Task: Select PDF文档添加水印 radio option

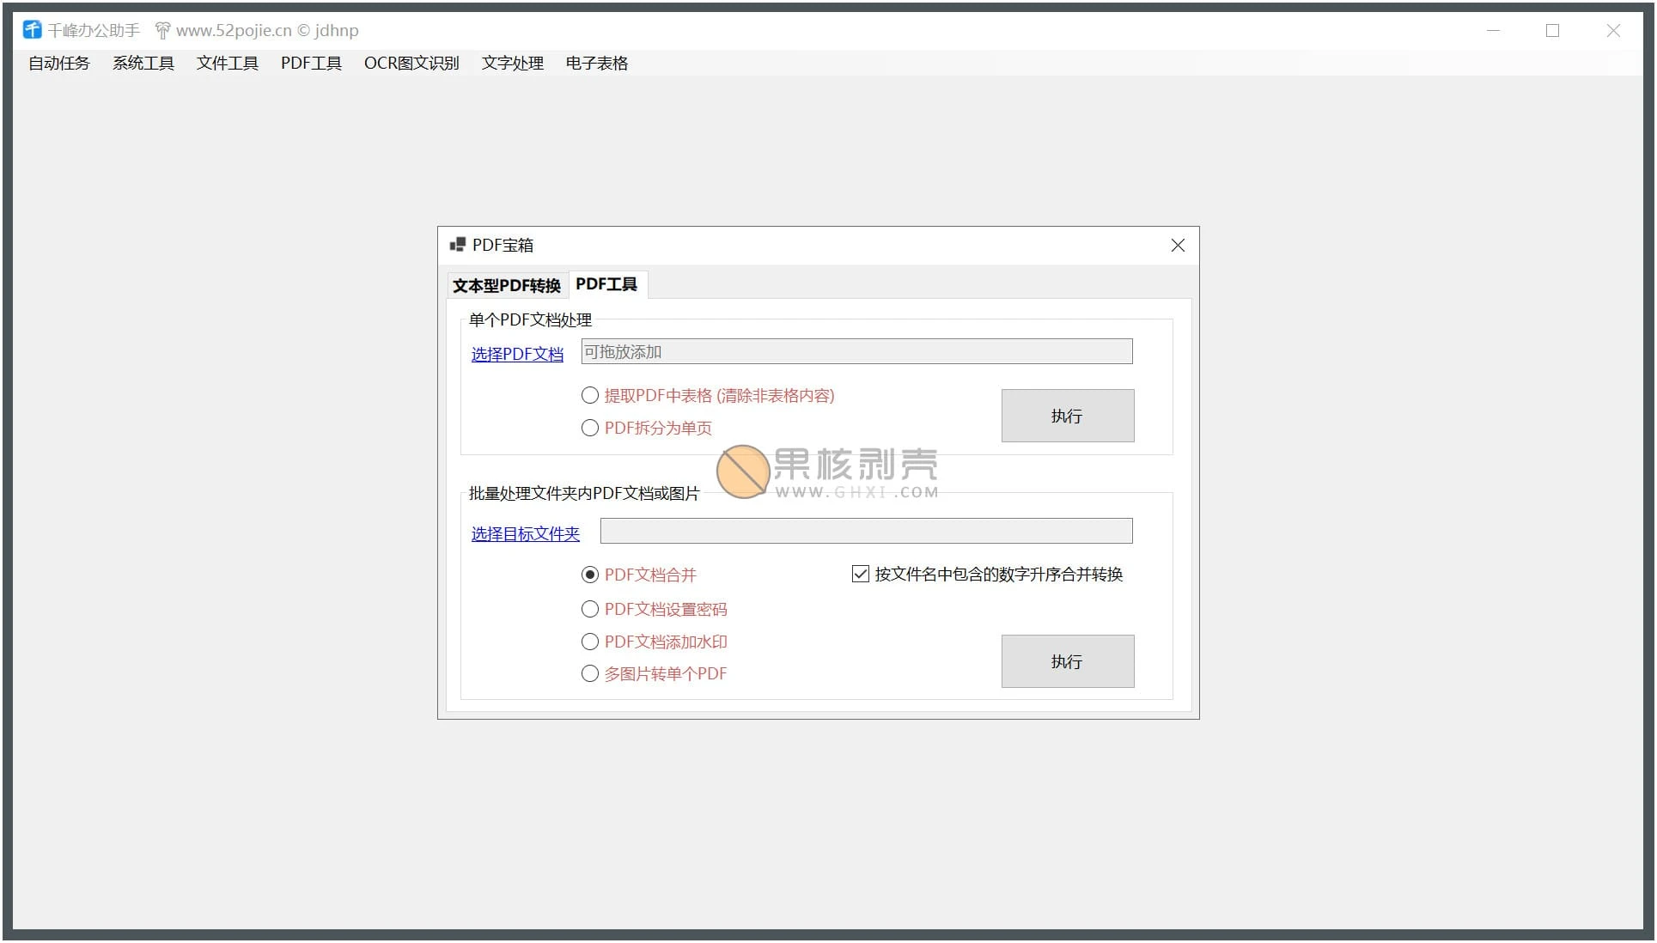Action: [x=590, y=642]
